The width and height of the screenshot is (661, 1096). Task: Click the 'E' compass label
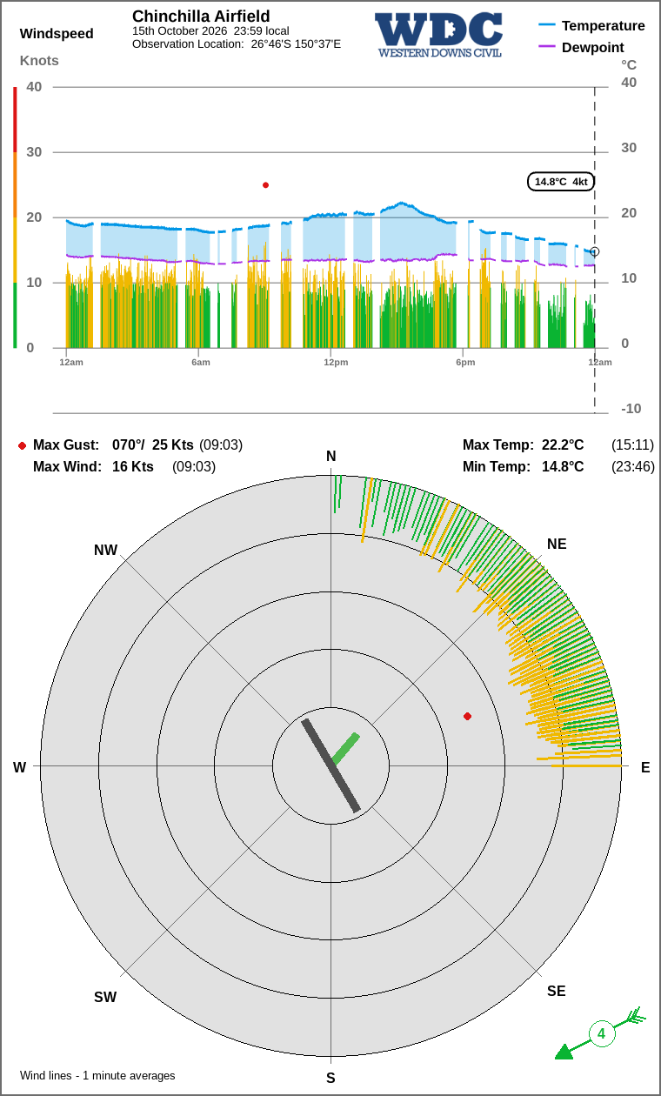645,768
